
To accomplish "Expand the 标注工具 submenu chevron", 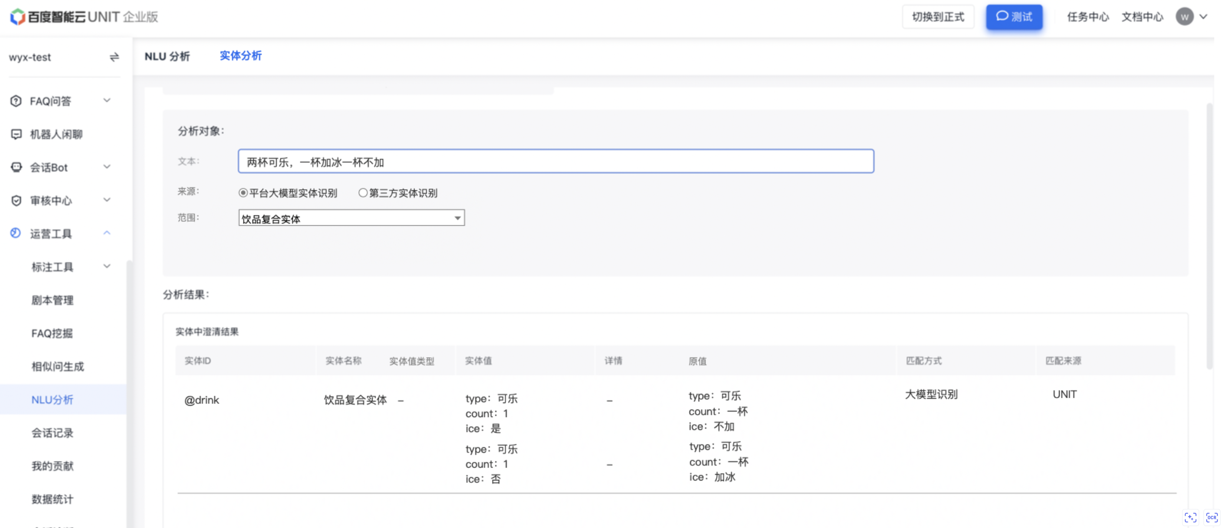I will (x=107, y=266).
